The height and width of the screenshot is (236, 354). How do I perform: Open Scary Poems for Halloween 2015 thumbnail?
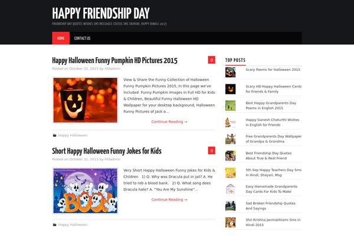230,72
